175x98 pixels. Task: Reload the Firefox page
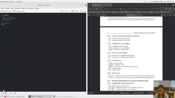click(96, 9)
